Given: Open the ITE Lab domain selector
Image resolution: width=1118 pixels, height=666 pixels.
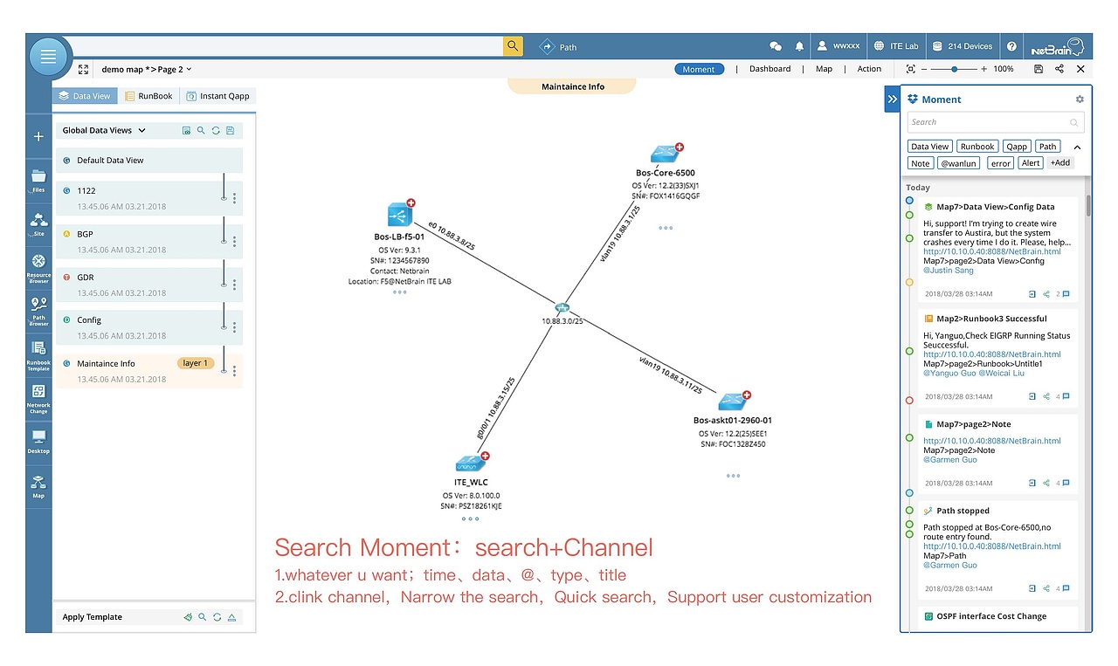Looking at the screenshot, I should 897,46.
